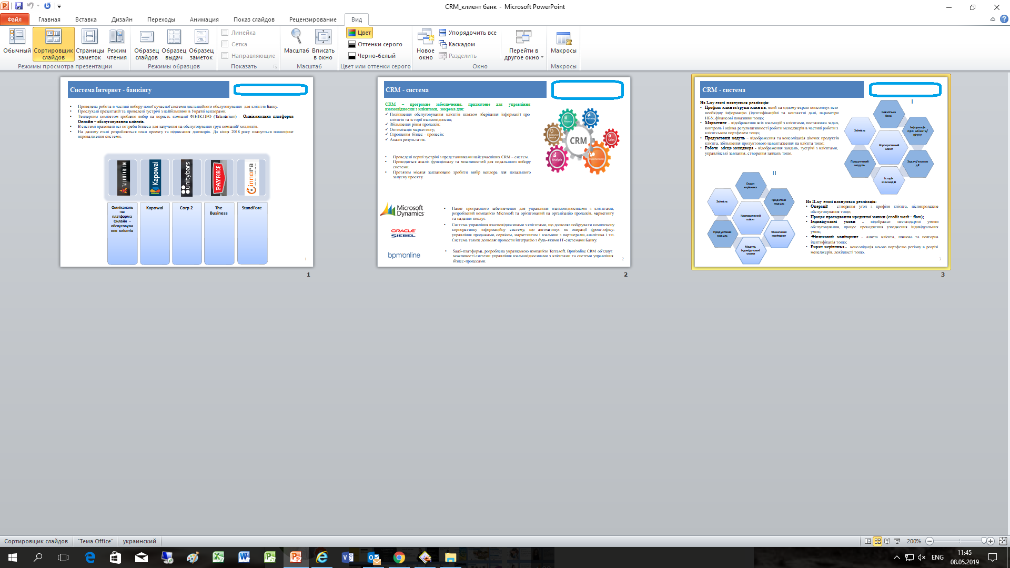Open the Design (Дизайн) tab

[x=122, y=19]
